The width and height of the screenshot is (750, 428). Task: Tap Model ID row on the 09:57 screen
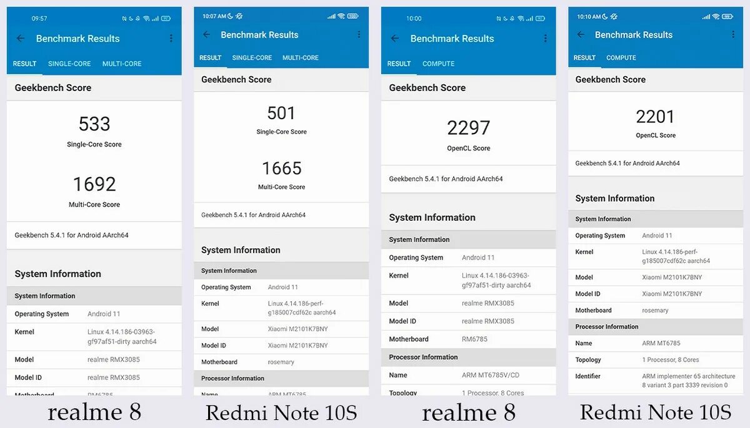pyautogui.click(x=94, y=377)
